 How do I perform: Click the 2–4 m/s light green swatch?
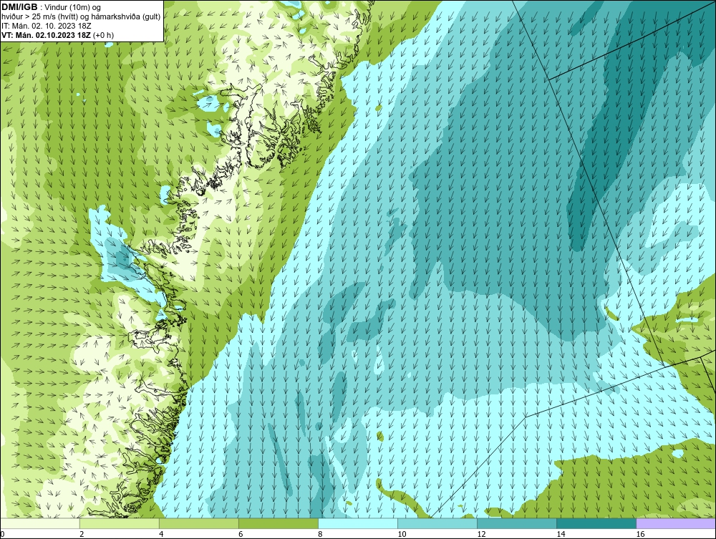(120, 523)
